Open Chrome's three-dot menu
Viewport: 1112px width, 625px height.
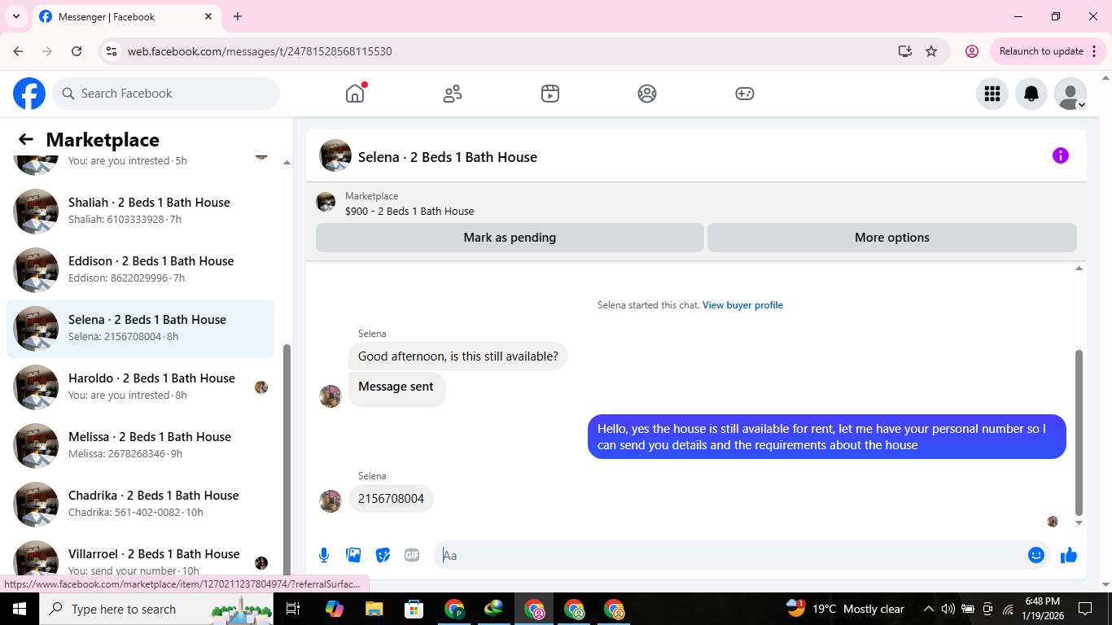pos(1094,51)
